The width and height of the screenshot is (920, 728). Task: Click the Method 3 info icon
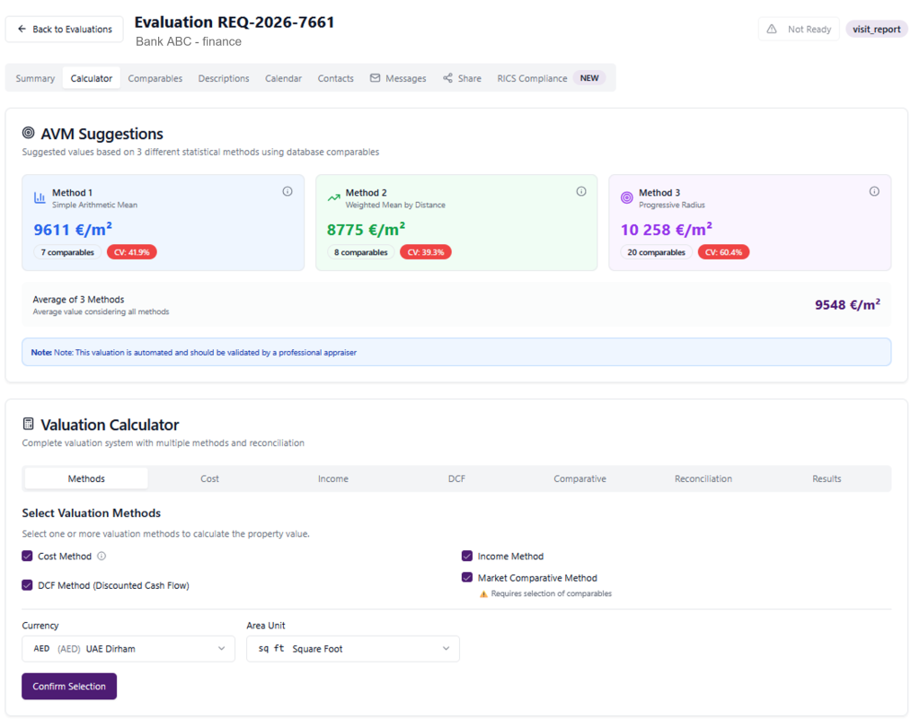(874, 191)
